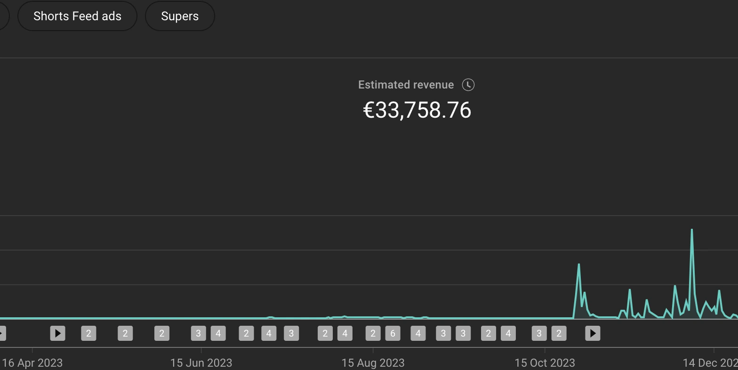Click the play marker after 15 Oct 2023
The height and width of the screenshot is (370, 738).
coord(593,334)
